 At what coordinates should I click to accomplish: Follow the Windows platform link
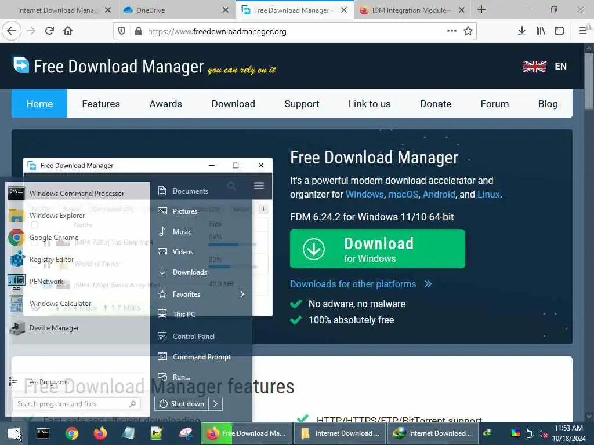point(364,195)
